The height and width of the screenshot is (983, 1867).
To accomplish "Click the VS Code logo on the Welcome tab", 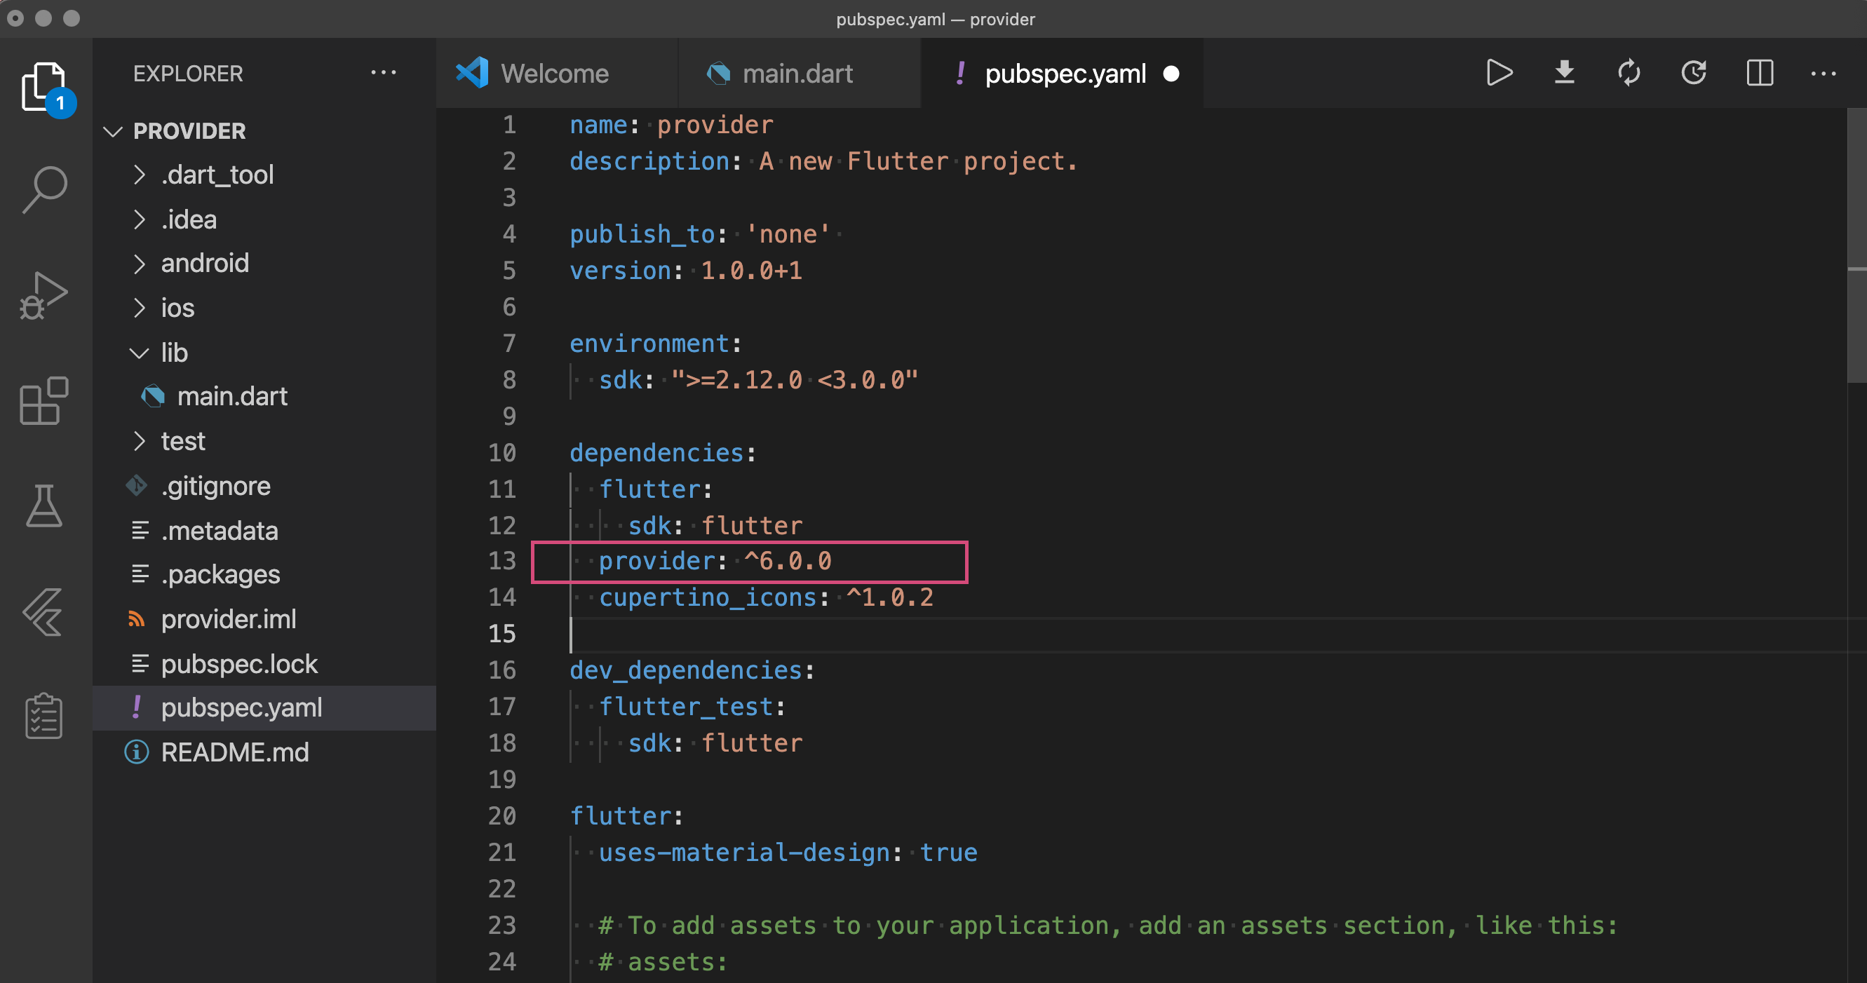I will 472,73.
